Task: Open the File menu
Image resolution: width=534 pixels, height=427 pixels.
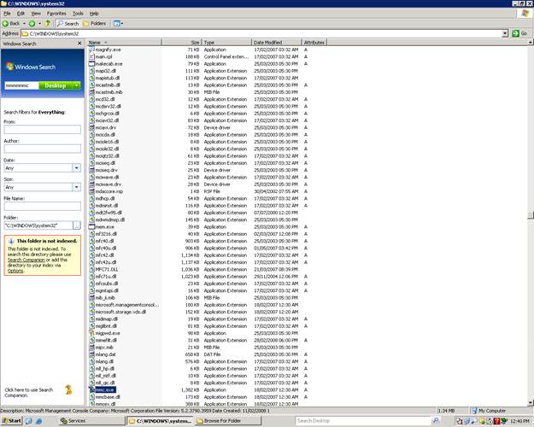Action: click(7, 14)
